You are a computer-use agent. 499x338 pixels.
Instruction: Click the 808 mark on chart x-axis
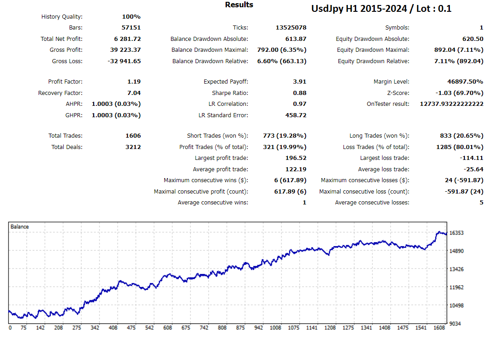click(x=222, y=328)
